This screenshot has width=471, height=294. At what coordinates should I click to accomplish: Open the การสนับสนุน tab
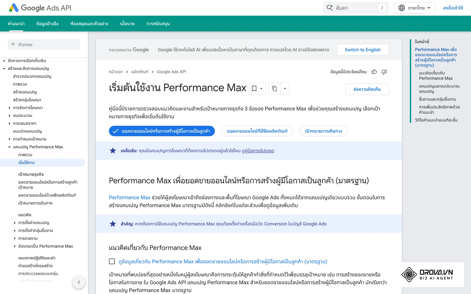tap(158, 24)
